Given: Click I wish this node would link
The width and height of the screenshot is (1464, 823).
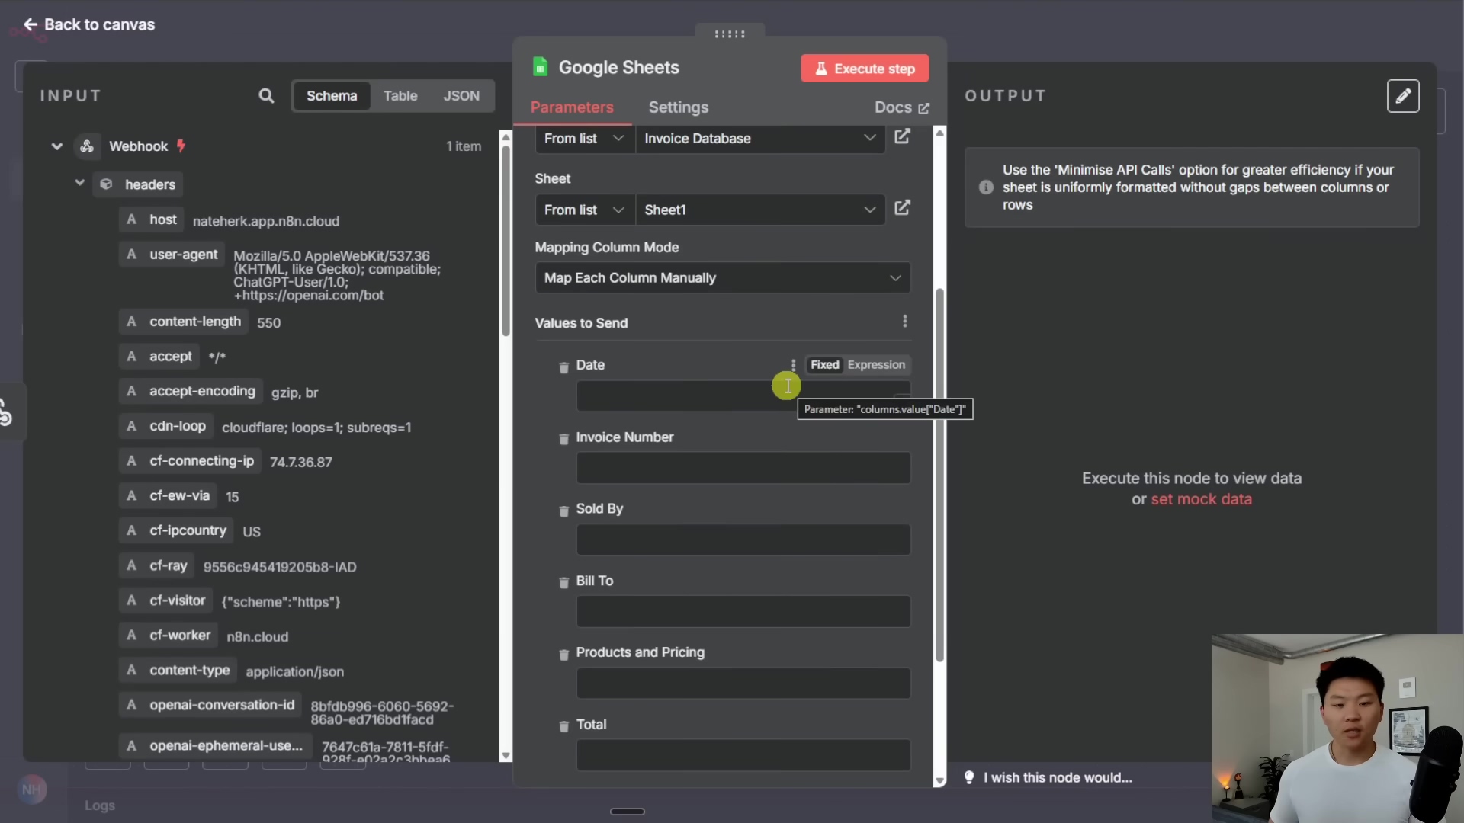Looking at the screenshot, I should [x=1058, y=777].
